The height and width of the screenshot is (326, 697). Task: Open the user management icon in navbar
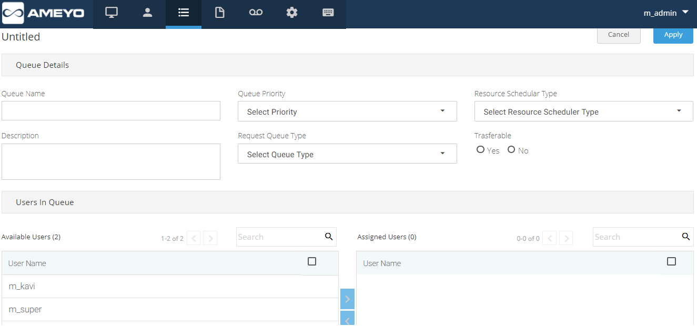pos(147,13)
